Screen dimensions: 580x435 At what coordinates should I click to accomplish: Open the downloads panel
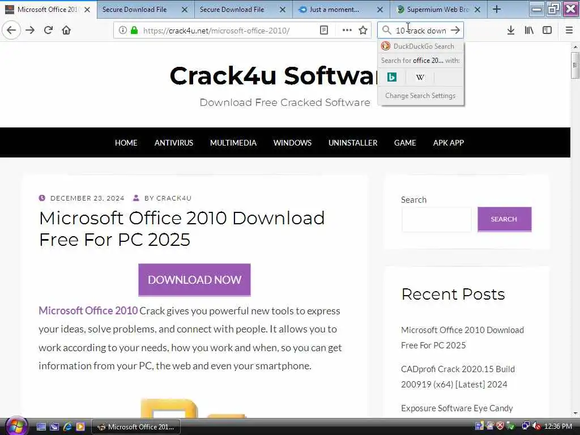click(511, 31)
